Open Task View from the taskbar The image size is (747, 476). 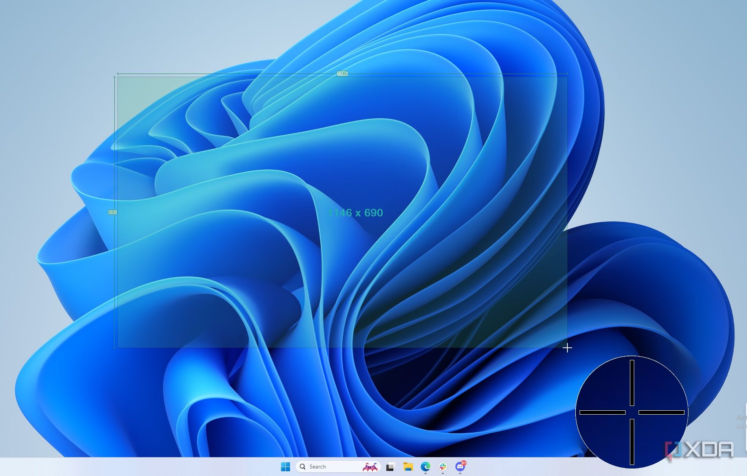[x=390, y=467]
